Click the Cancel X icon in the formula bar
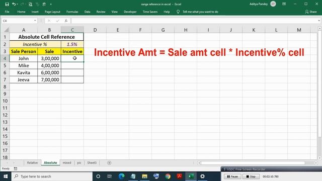Image resolution: width=322 pixels, height=181 pixels. click(49, 21)
